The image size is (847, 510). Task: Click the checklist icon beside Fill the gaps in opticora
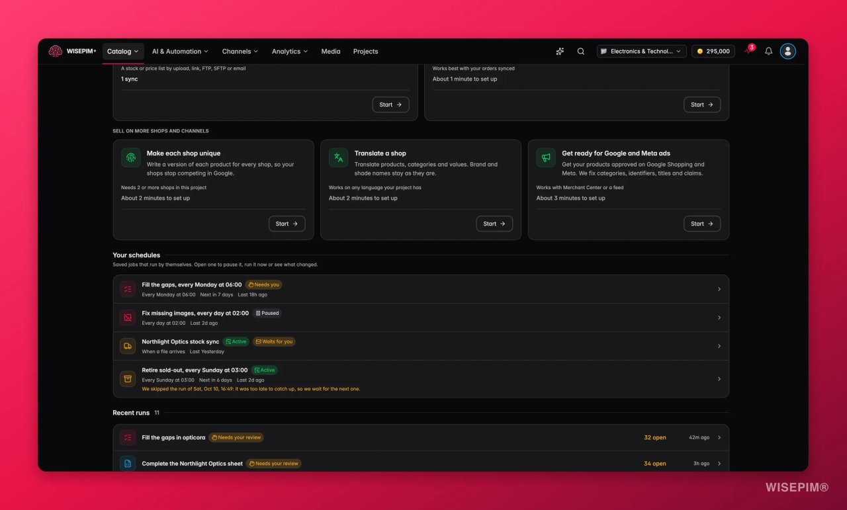point(128,437)
